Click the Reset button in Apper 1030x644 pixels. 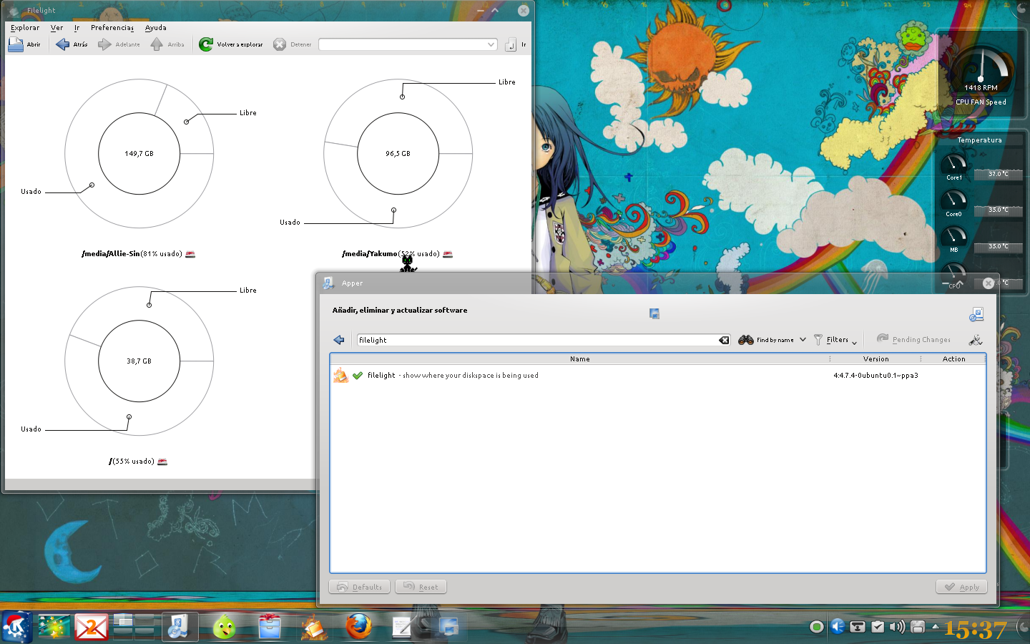421,586
